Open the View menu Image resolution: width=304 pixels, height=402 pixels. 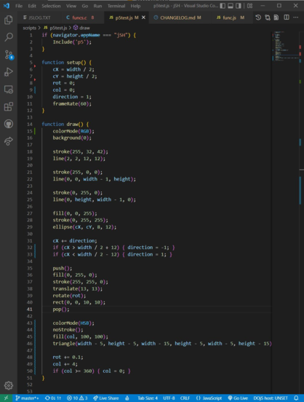pyautogui.click(x=71, y=6)
